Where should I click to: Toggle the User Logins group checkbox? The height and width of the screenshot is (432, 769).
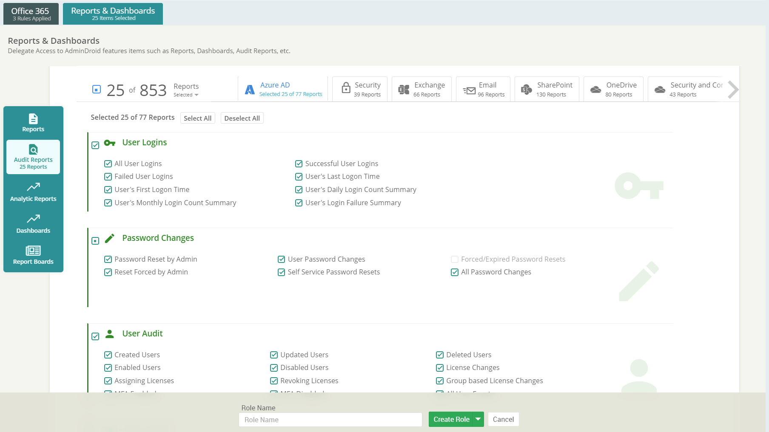[95, 145]
